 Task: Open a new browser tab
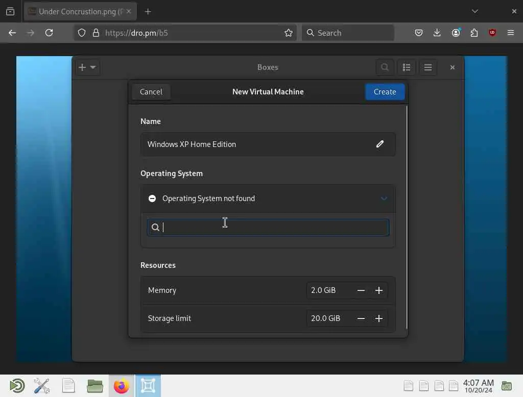pos(148,12)
